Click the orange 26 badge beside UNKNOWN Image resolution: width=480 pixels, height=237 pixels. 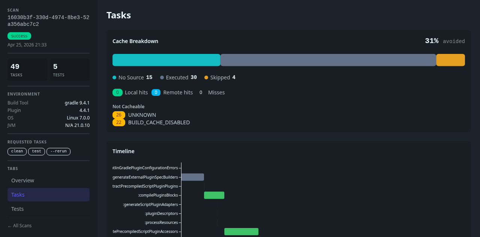[118, 115]
